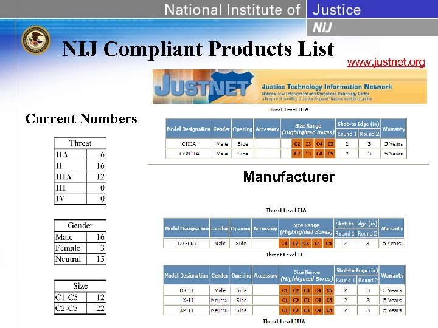
Task: Click 'Threat Level IIA' table caption
Action: [x=286, y=210]
